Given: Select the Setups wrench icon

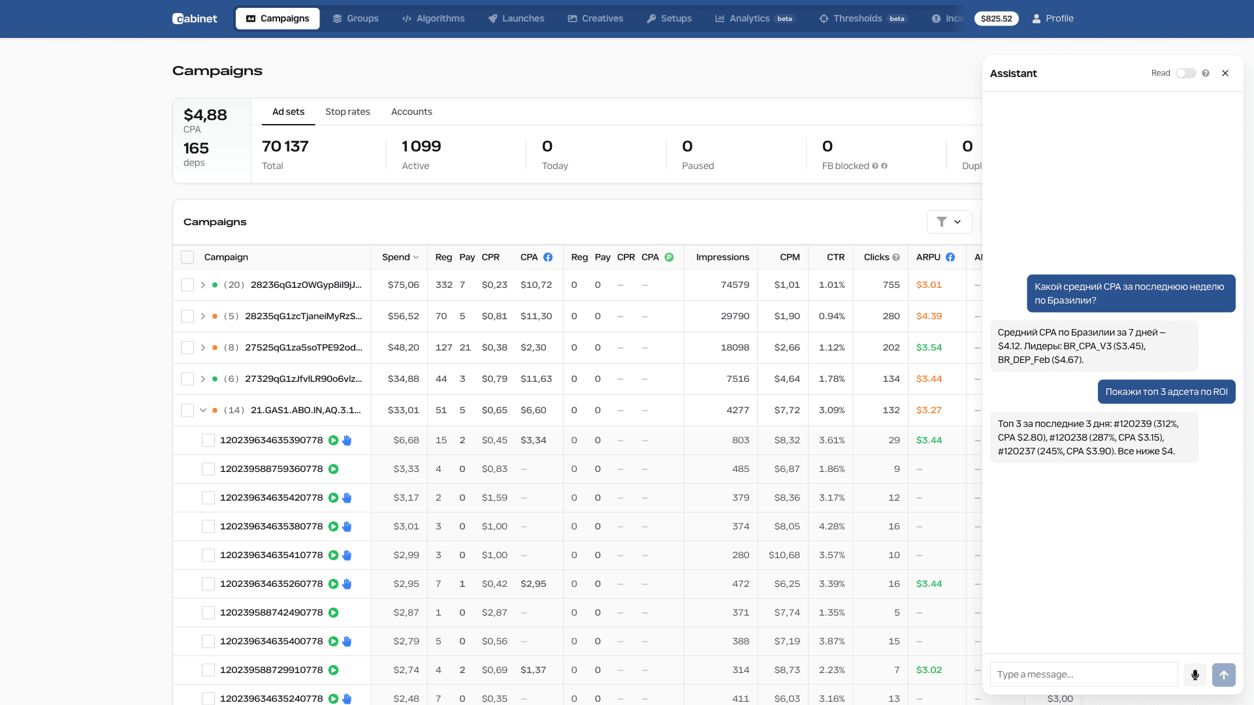Looking at the screenshot, I should (652, 18).
